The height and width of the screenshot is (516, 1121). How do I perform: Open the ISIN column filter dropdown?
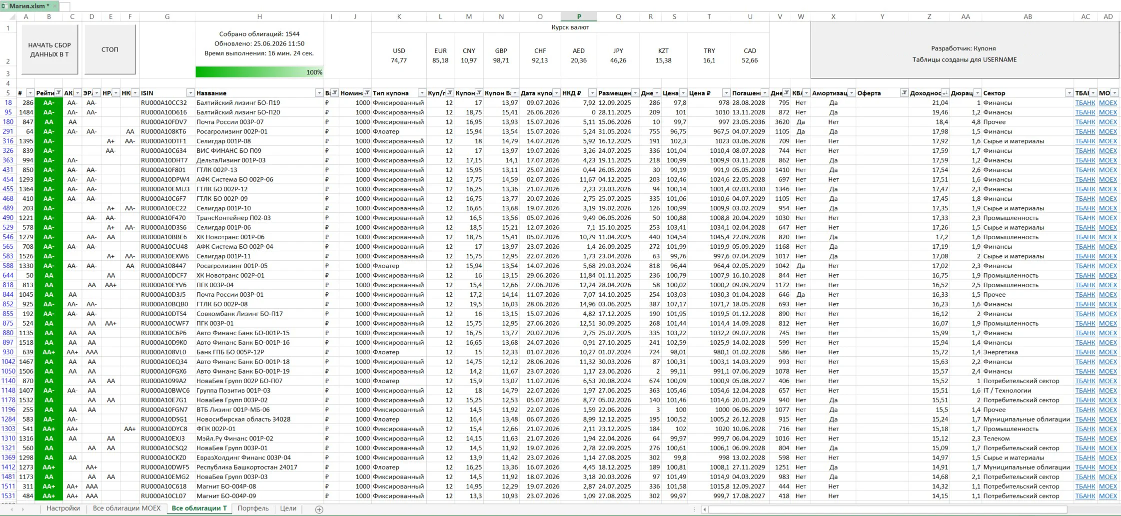click(190, 93)
